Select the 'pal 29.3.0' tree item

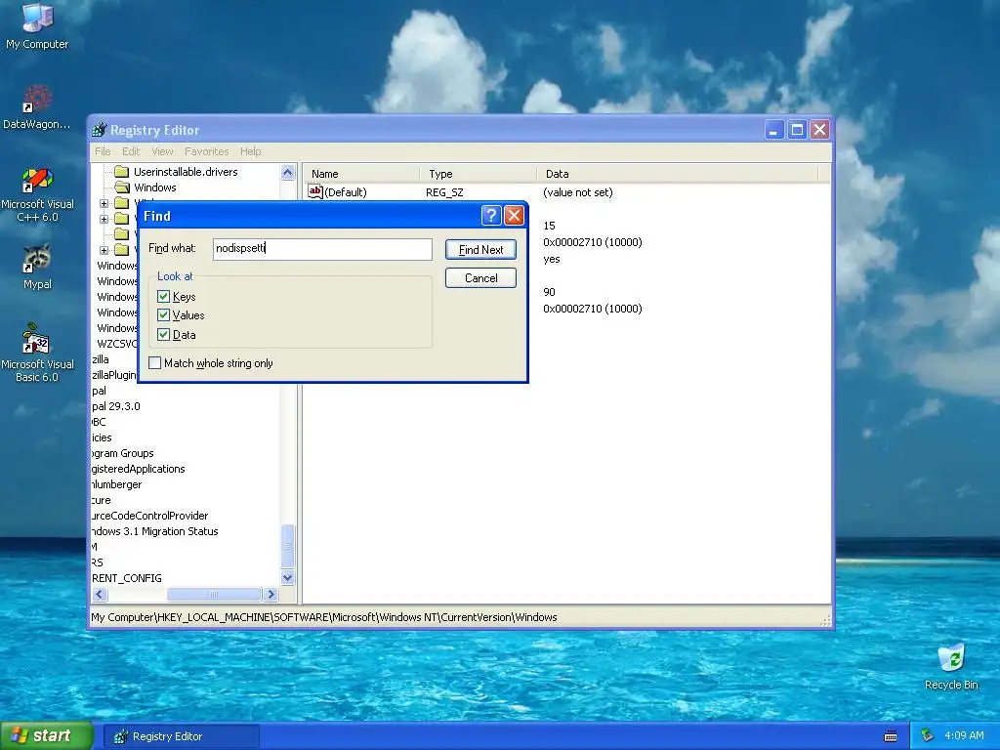pyautogui.click(x=116, y=406)
